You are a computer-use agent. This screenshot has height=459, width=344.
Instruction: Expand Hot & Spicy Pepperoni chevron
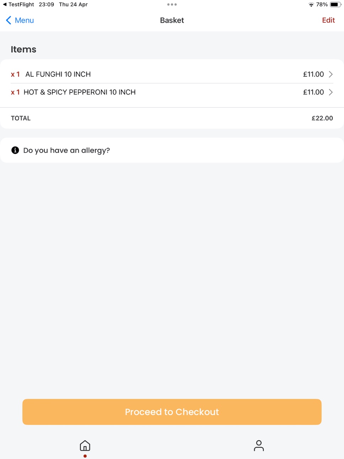coord(331,92)
